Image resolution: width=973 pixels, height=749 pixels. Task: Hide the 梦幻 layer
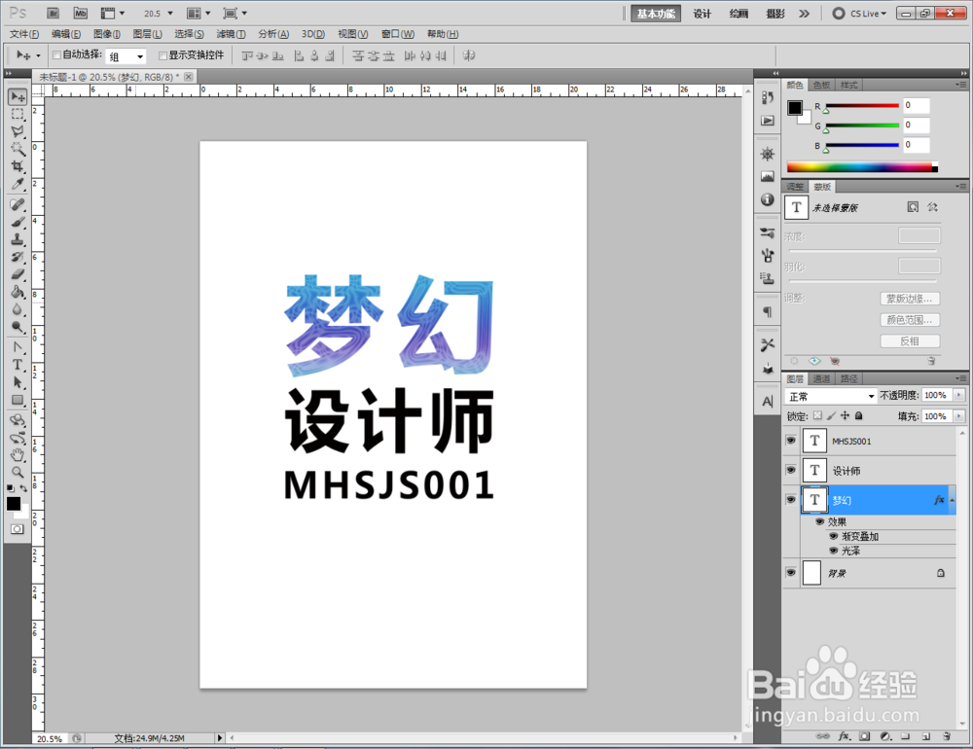pos(790,500)
